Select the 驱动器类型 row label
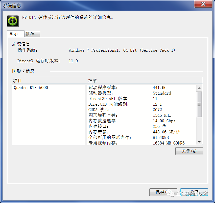Viewport: 215px width, 203px height. tap(101, 93)
